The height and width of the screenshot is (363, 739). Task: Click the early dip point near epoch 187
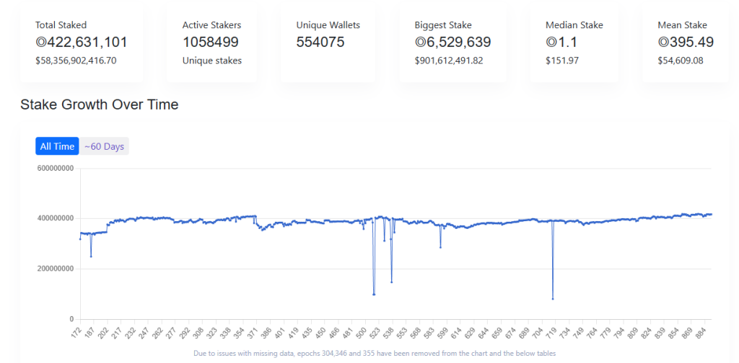(91, 256)
